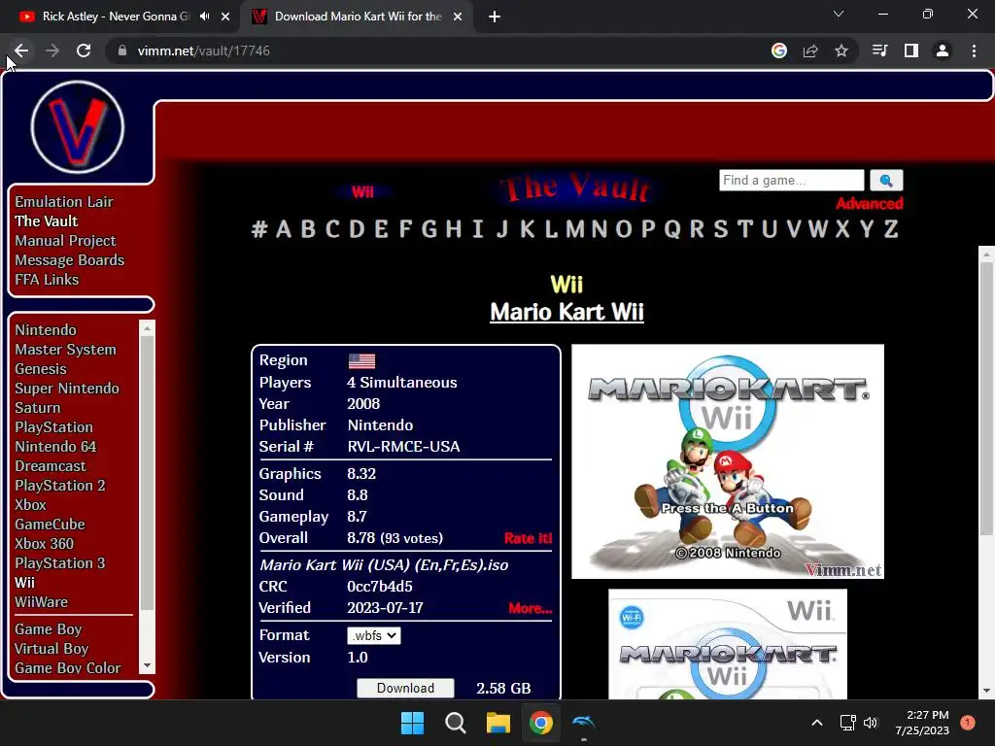Click the USA flag region icon
This screenshot has height=746, width=995.
click(x=361, y=361)
